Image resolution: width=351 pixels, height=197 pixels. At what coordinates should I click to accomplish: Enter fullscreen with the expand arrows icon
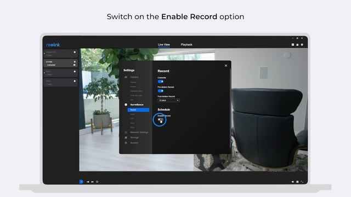pyautogui.click(x=302, y=182)
